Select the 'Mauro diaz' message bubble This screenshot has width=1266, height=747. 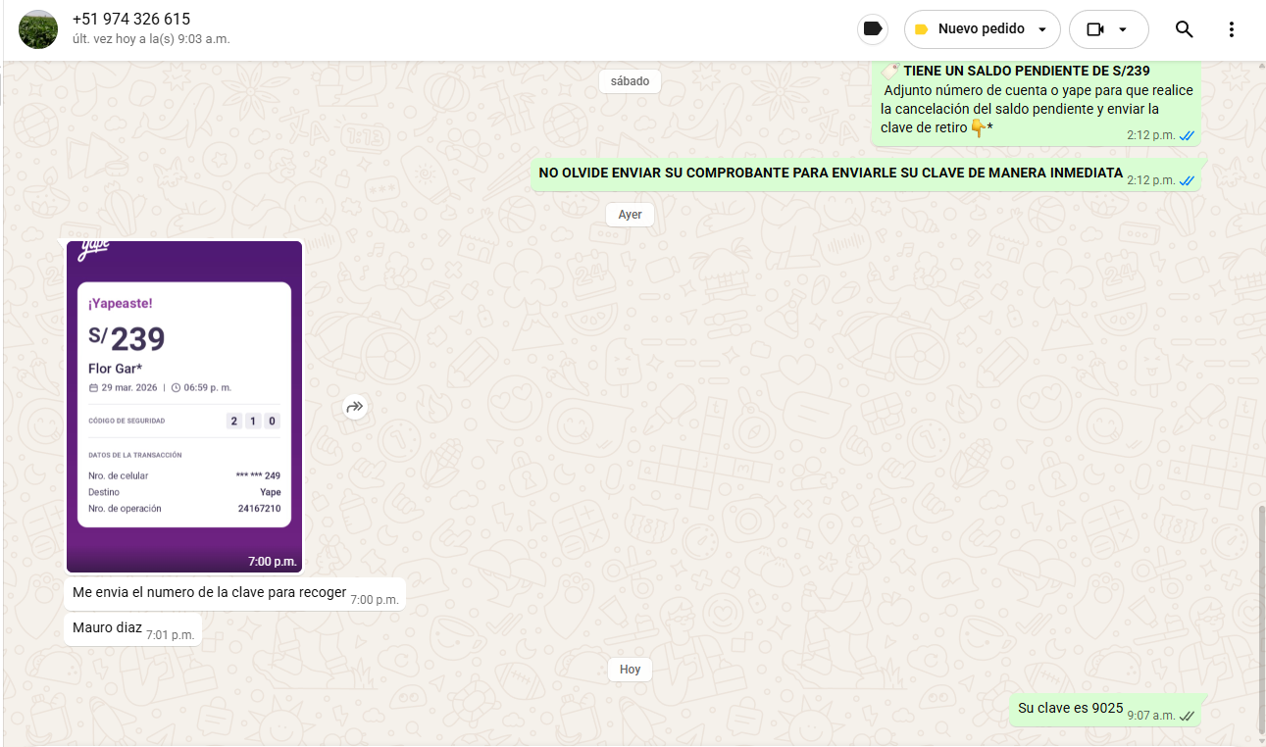coord(108,628)
